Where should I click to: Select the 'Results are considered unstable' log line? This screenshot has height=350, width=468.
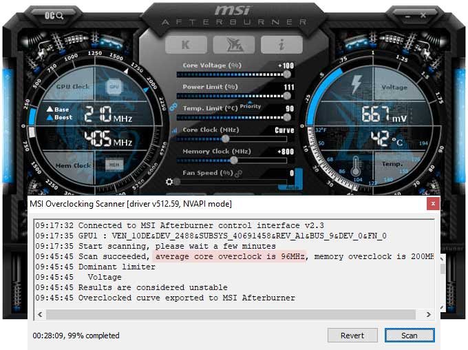coord(131,287)
